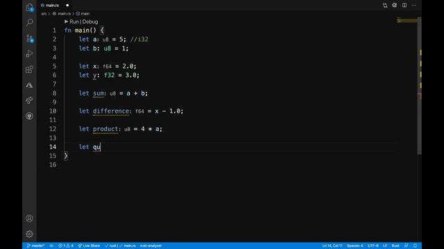Viewport: 444px width, 249px height.
Task: Click the feedback icon in status bar
Action: coord(406,246)
